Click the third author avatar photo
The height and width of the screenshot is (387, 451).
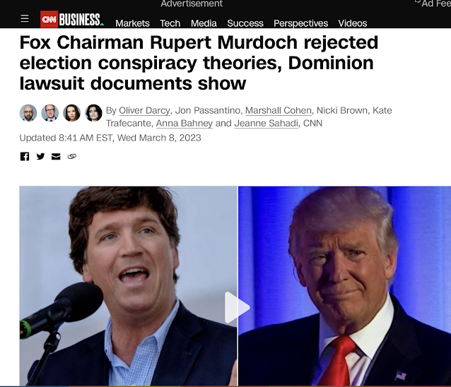pos(72,113)
